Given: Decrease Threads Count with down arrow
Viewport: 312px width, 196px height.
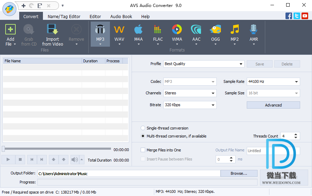Looking at the screenshot, I should click(x=296, y=138).
